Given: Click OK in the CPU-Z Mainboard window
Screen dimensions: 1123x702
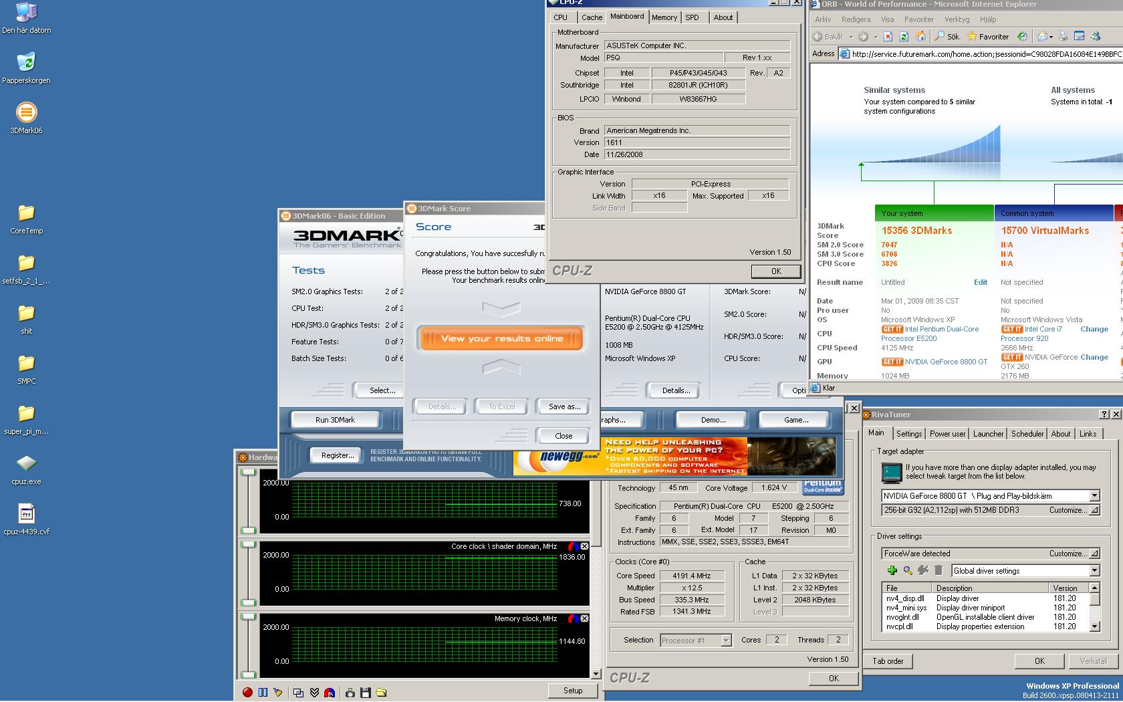Looking at the screenshot, I should point(775,271).
